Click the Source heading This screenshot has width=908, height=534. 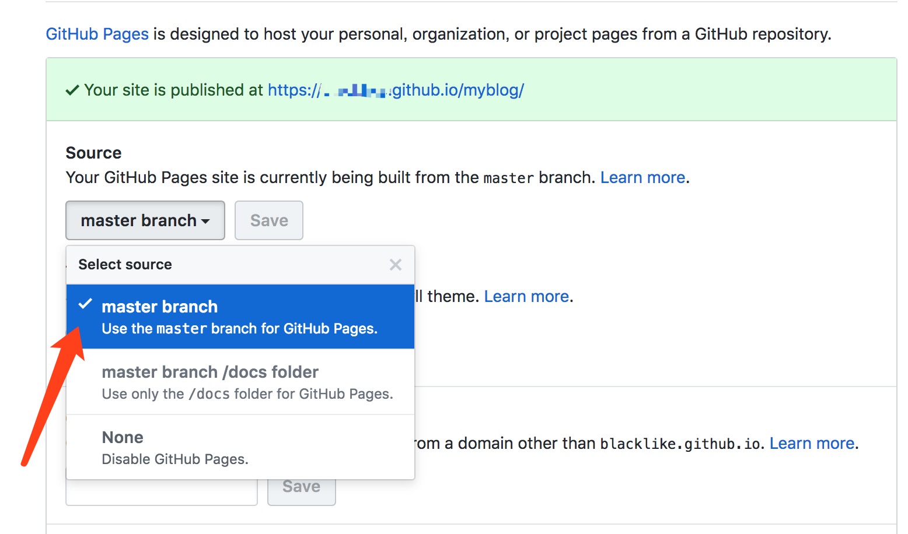click(94, 153)
